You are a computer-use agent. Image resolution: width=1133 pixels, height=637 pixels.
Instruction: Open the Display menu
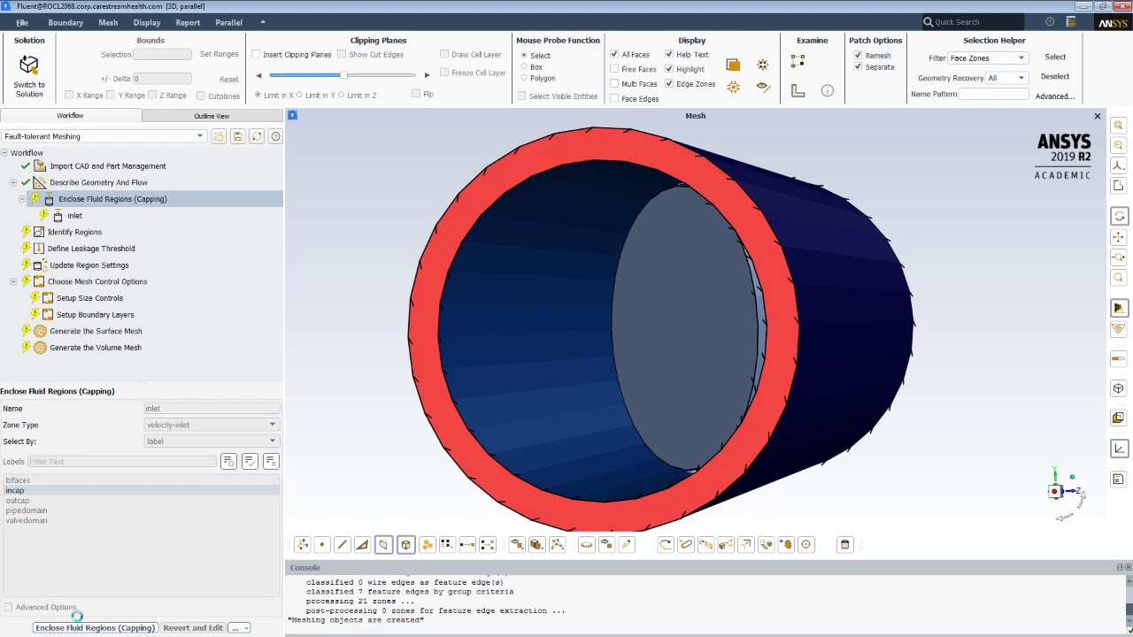[147, 22]
